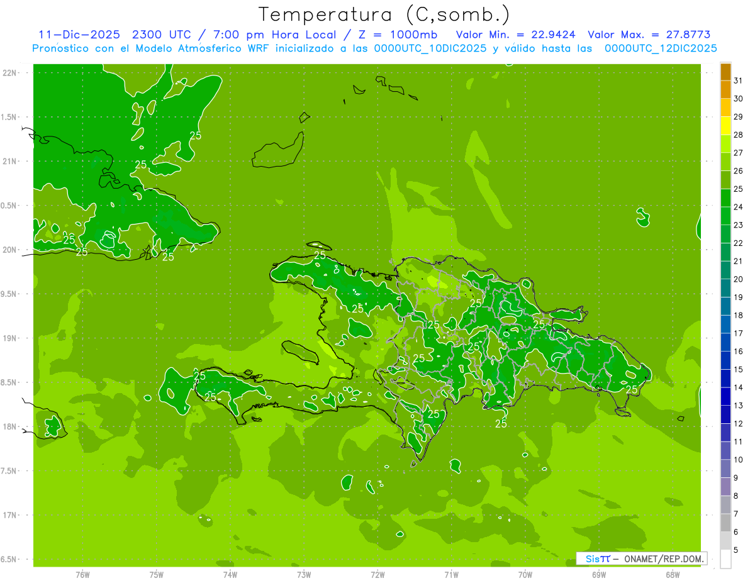
Task: Click the 'Temperatura (C,somb.)' map title
Action: [x=384, y=14]
